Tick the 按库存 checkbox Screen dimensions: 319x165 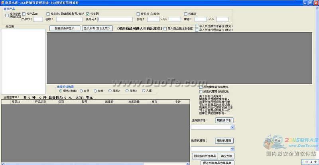click(185, 14)
